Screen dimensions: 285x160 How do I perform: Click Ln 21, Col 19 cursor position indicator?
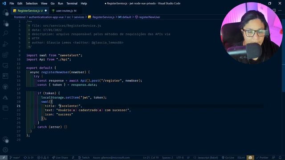(151, 158)
